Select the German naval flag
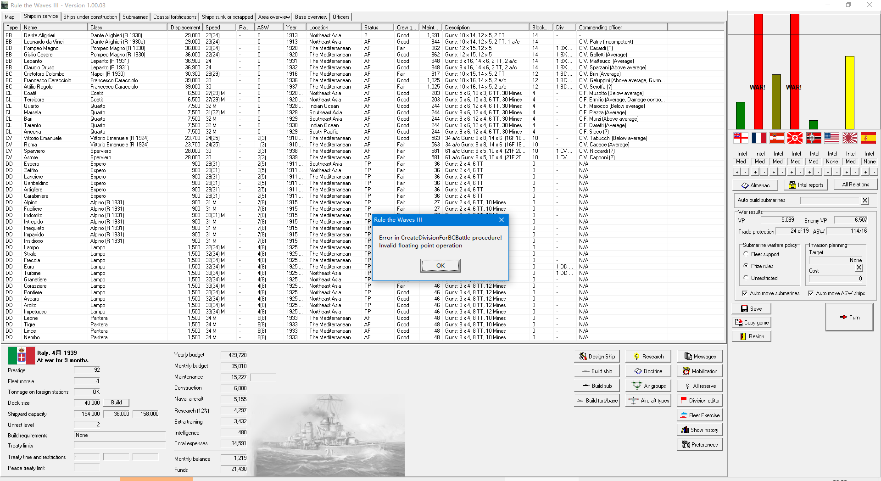Viewport: 881px width, 481px height. click(x=813, y=138)
